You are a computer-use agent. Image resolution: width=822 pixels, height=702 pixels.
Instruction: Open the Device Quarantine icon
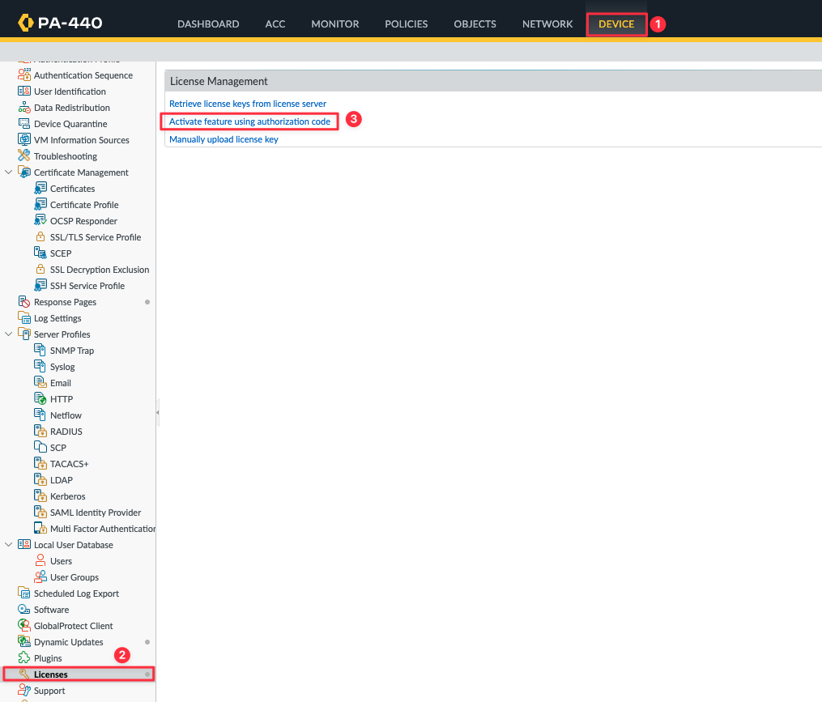(24, 124)
